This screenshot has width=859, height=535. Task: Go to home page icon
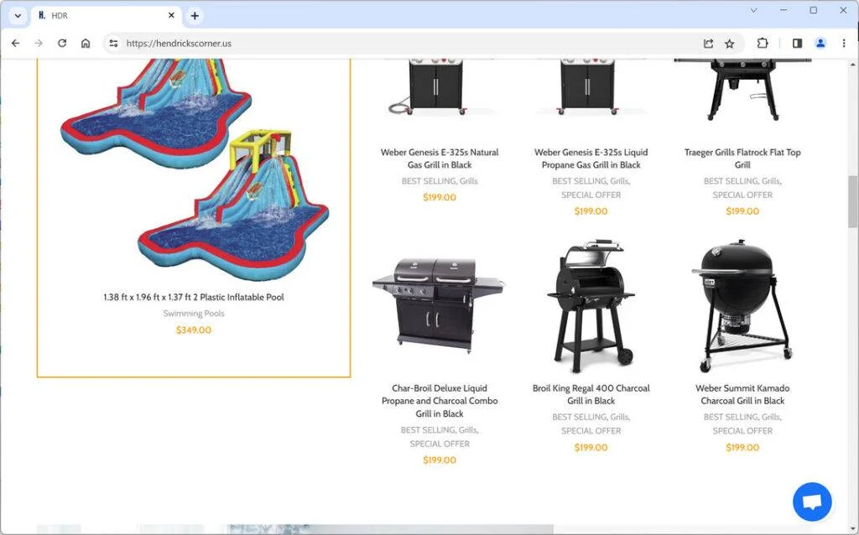(x=86, y=44)
